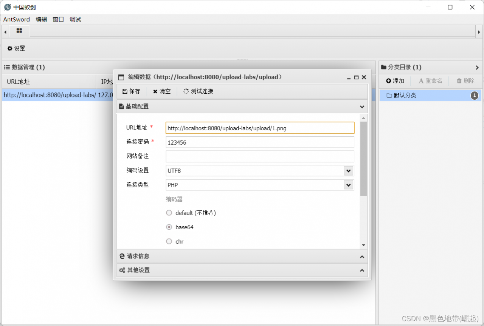Image resolution: width=484 pixels, height=326 pixels.
Task: Select the default (不推荐) encoder
Action: [169, 213]
